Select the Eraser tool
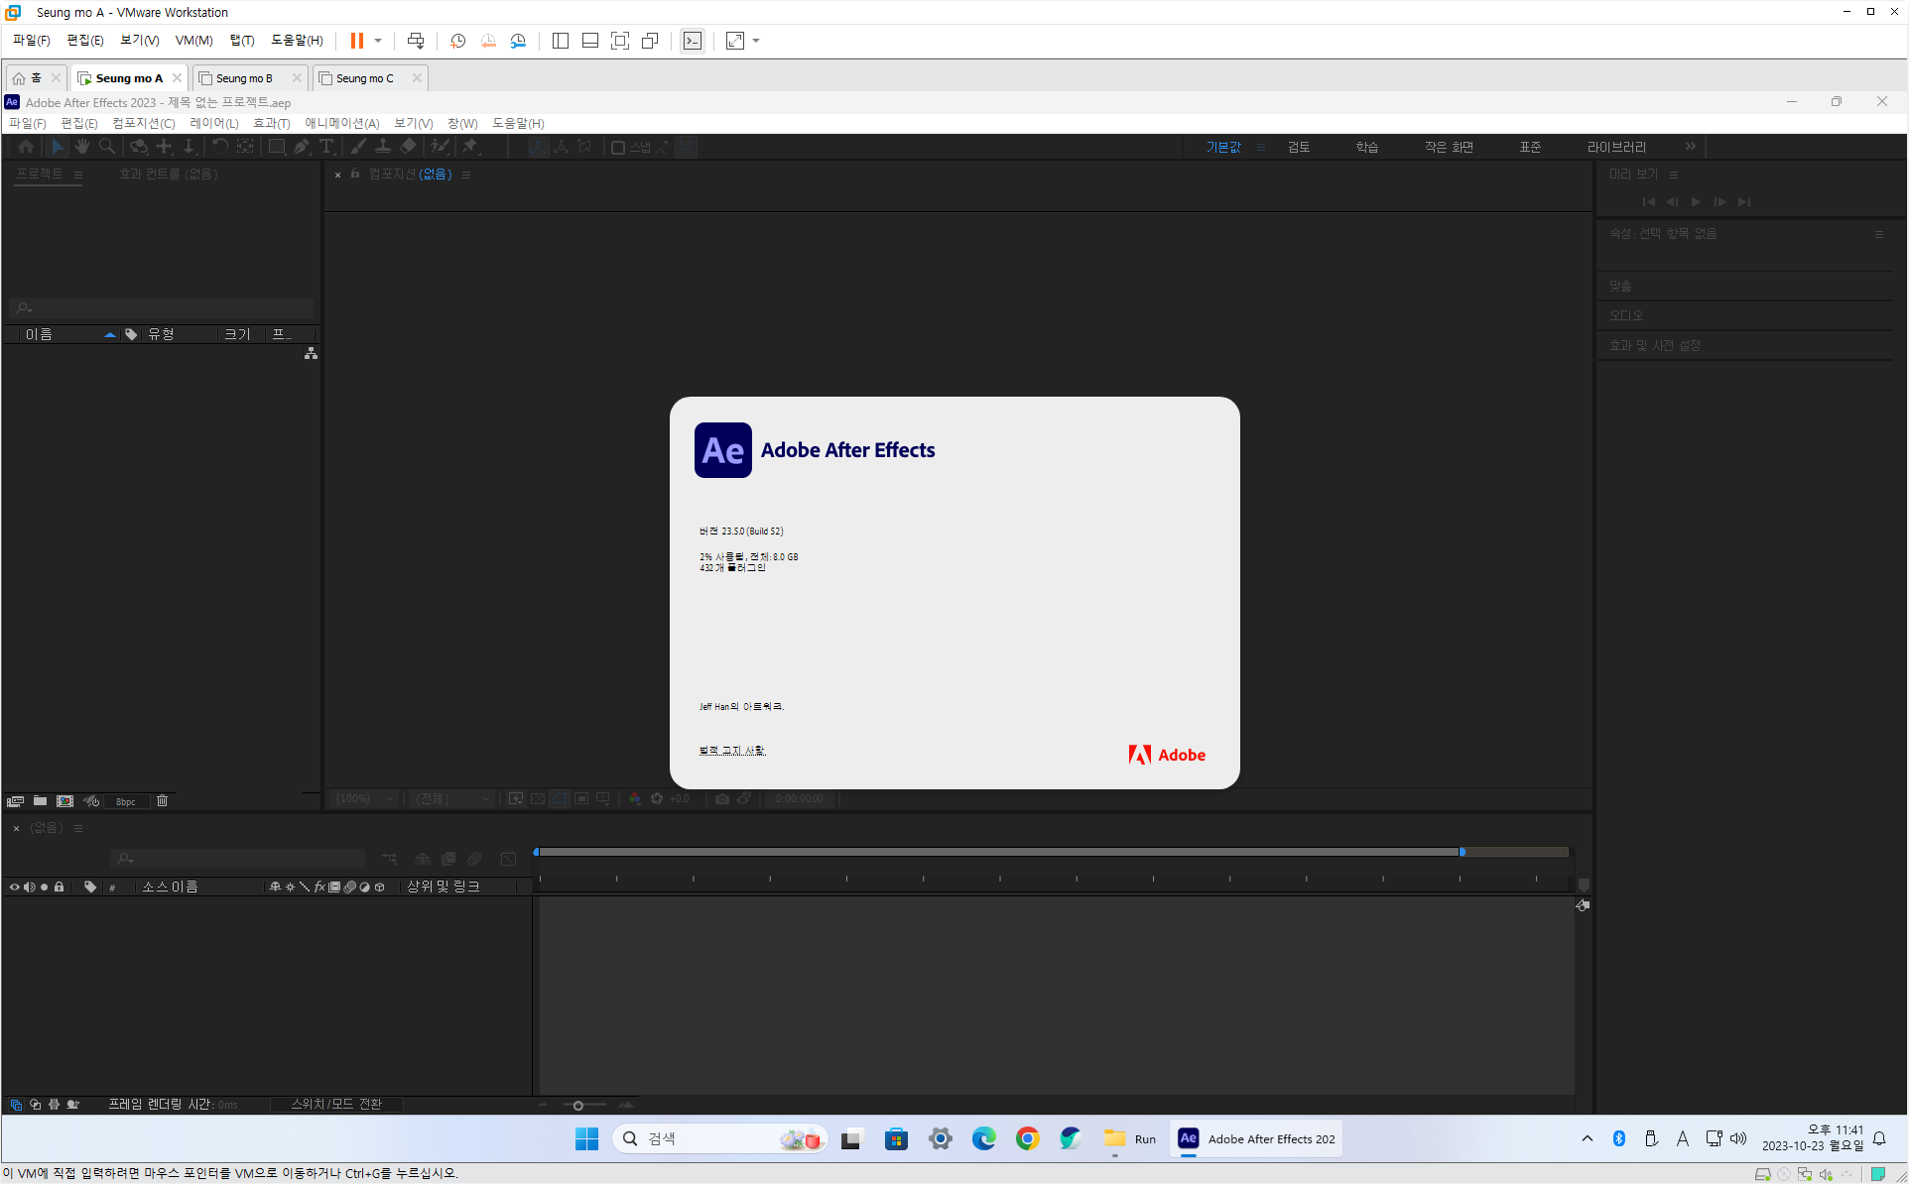This screenshot has height=1184, width=1909. point(408,147)
